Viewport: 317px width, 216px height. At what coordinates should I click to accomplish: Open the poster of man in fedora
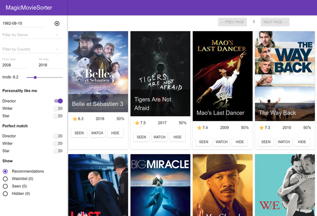[223, 185]
